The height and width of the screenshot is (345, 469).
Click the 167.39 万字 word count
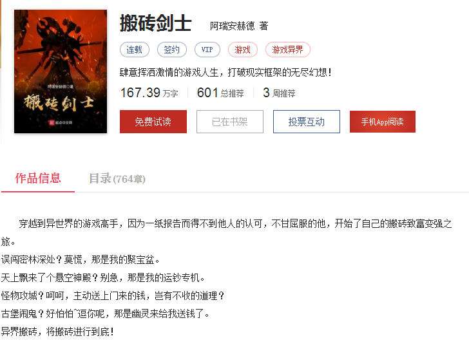[149, 93]
